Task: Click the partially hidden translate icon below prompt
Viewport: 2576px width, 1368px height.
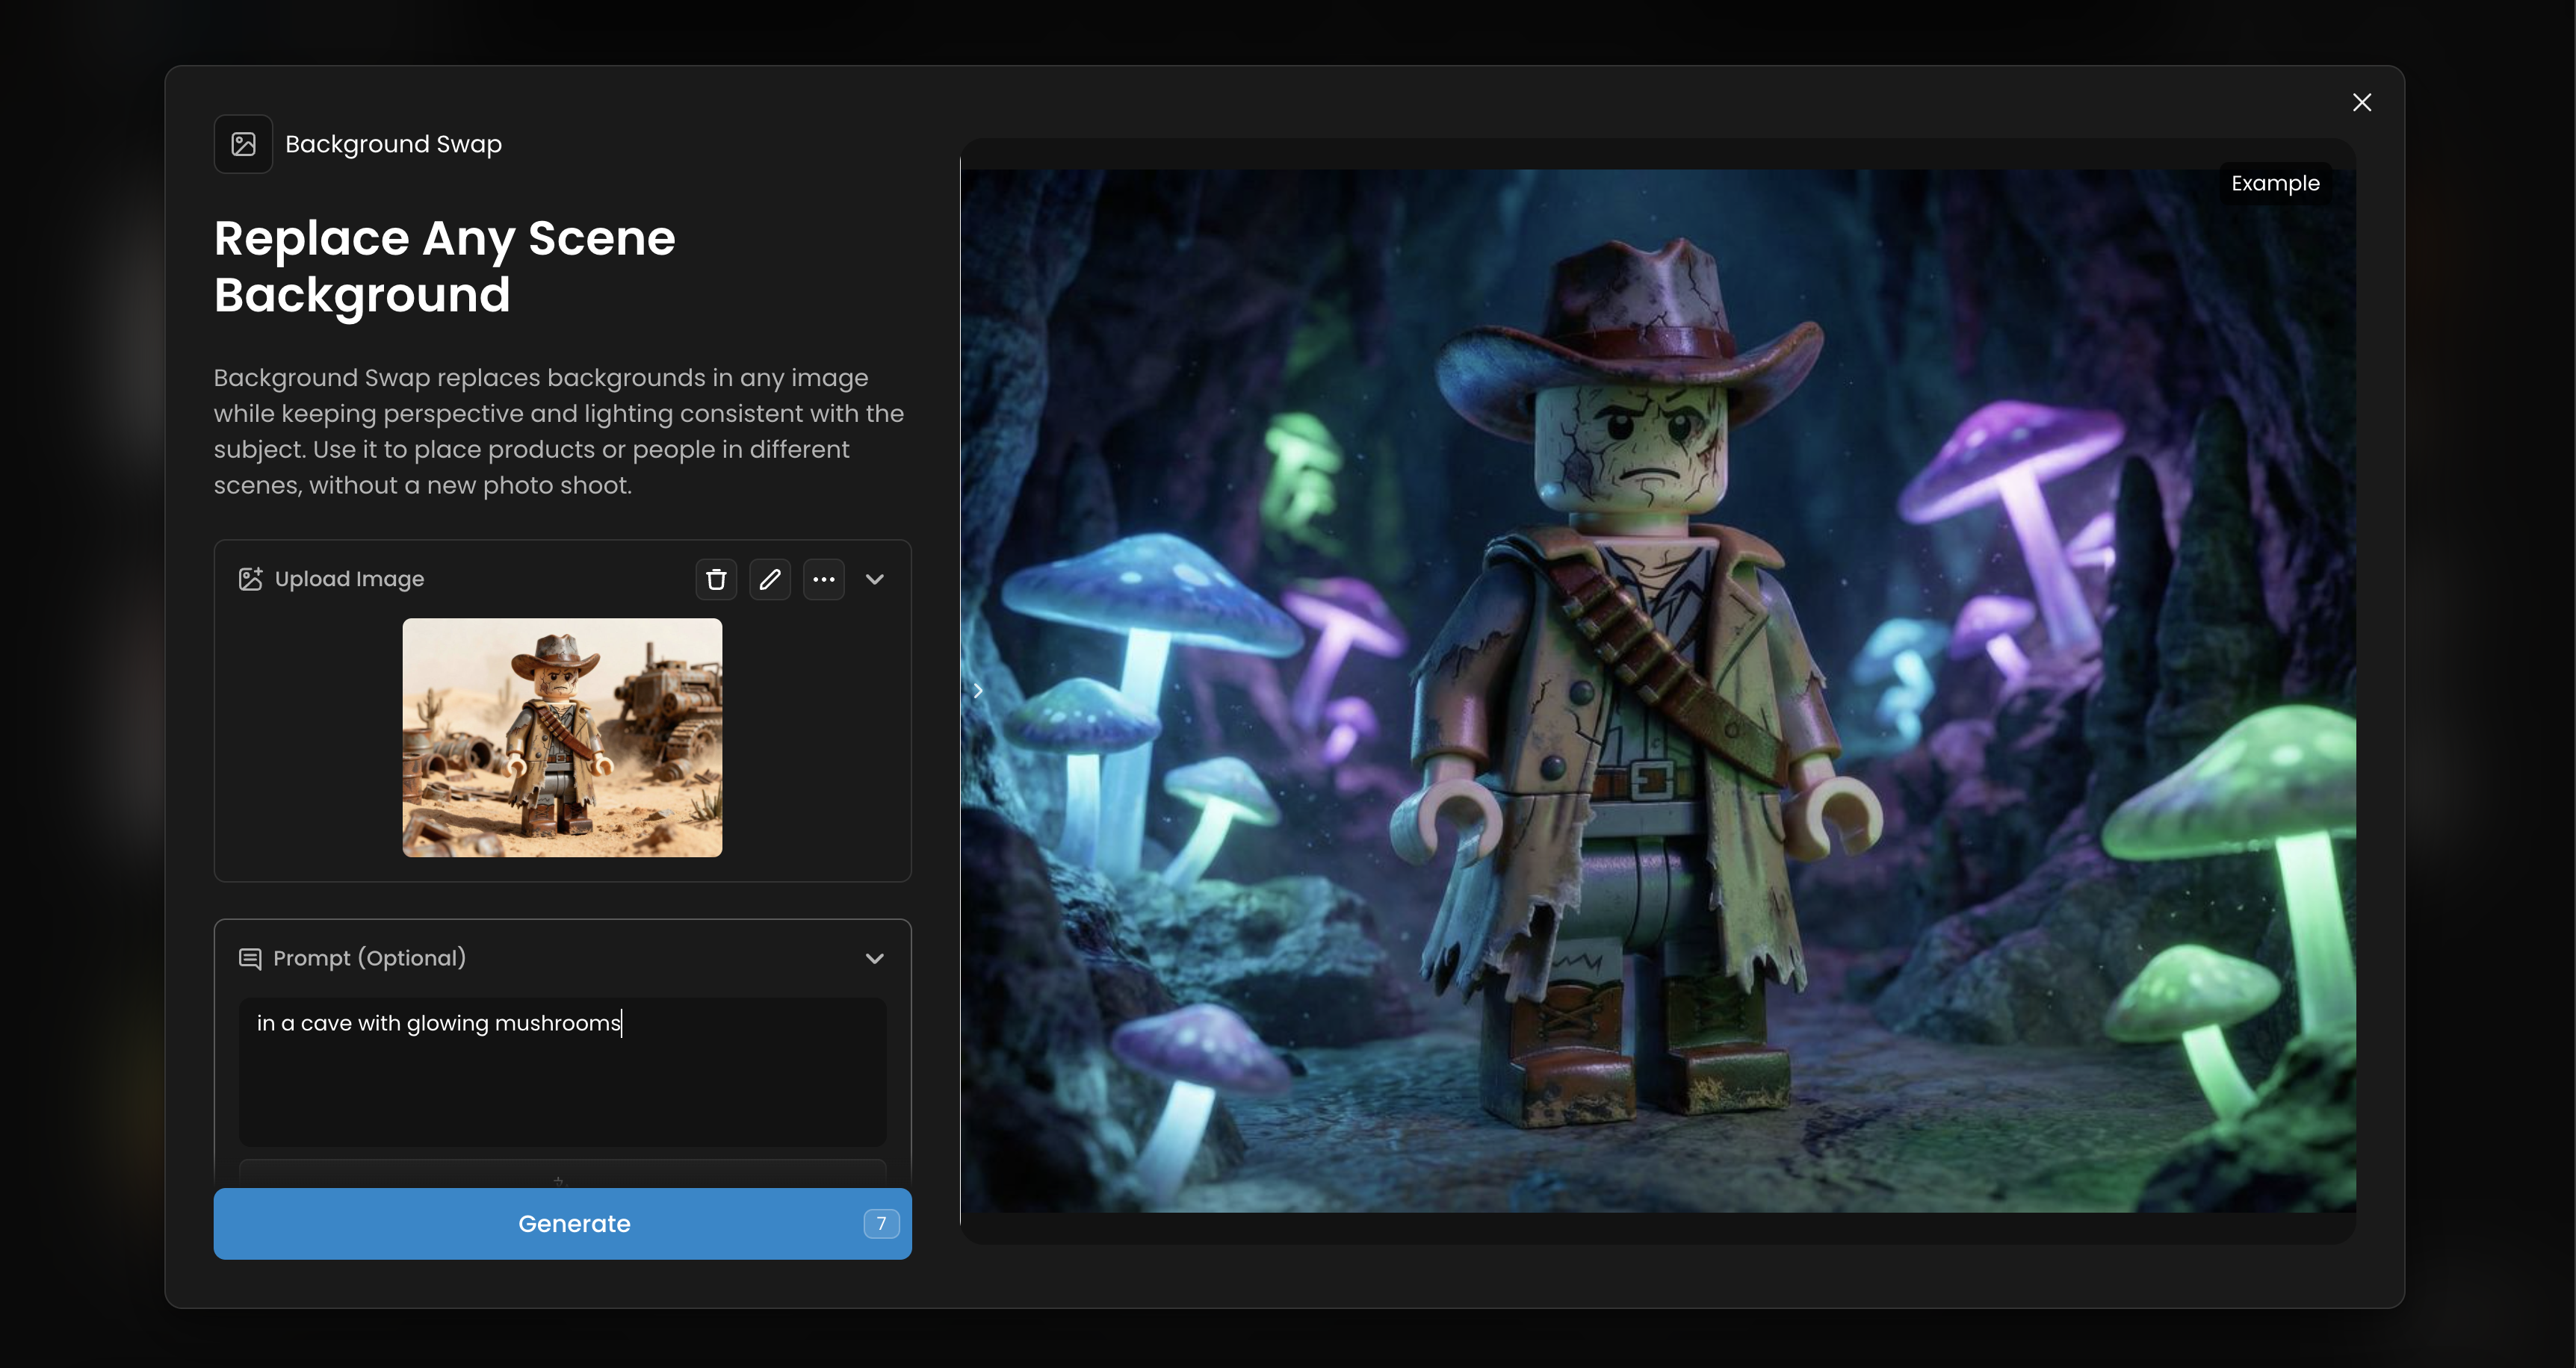Action: pyautogui.click(x=558, y=1181)
